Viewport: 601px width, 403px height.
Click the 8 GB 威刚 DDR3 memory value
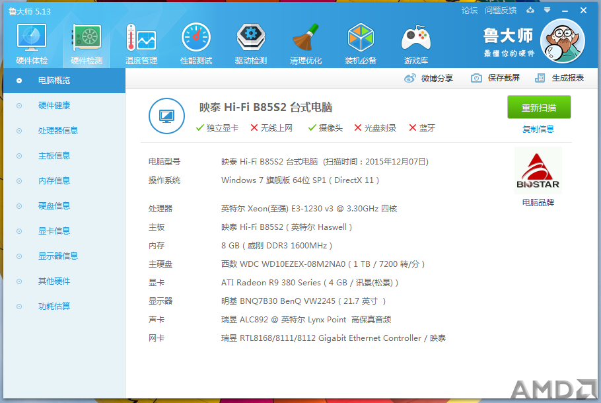tap(277, 245)
